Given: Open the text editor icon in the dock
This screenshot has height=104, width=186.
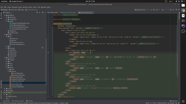Looking at the screenshot, I should click(183, 16).
